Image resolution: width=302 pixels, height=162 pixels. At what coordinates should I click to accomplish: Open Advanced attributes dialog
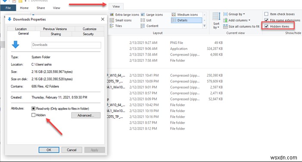click(x=86, y=115)
